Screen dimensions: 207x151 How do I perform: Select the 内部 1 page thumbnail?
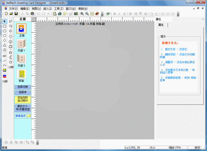coord(22,46)
